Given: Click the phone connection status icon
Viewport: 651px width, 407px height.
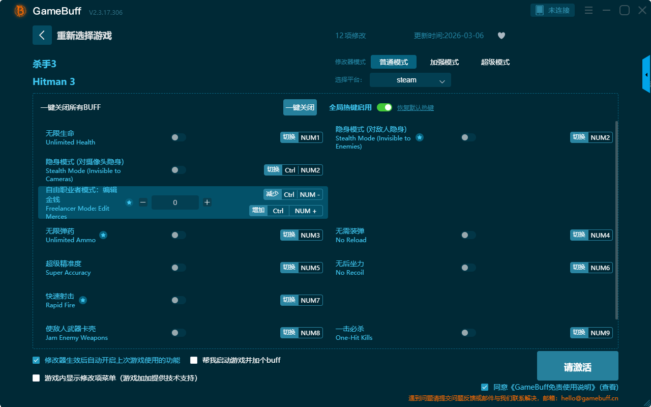Looking at the screenshot, I should [540, 10].
